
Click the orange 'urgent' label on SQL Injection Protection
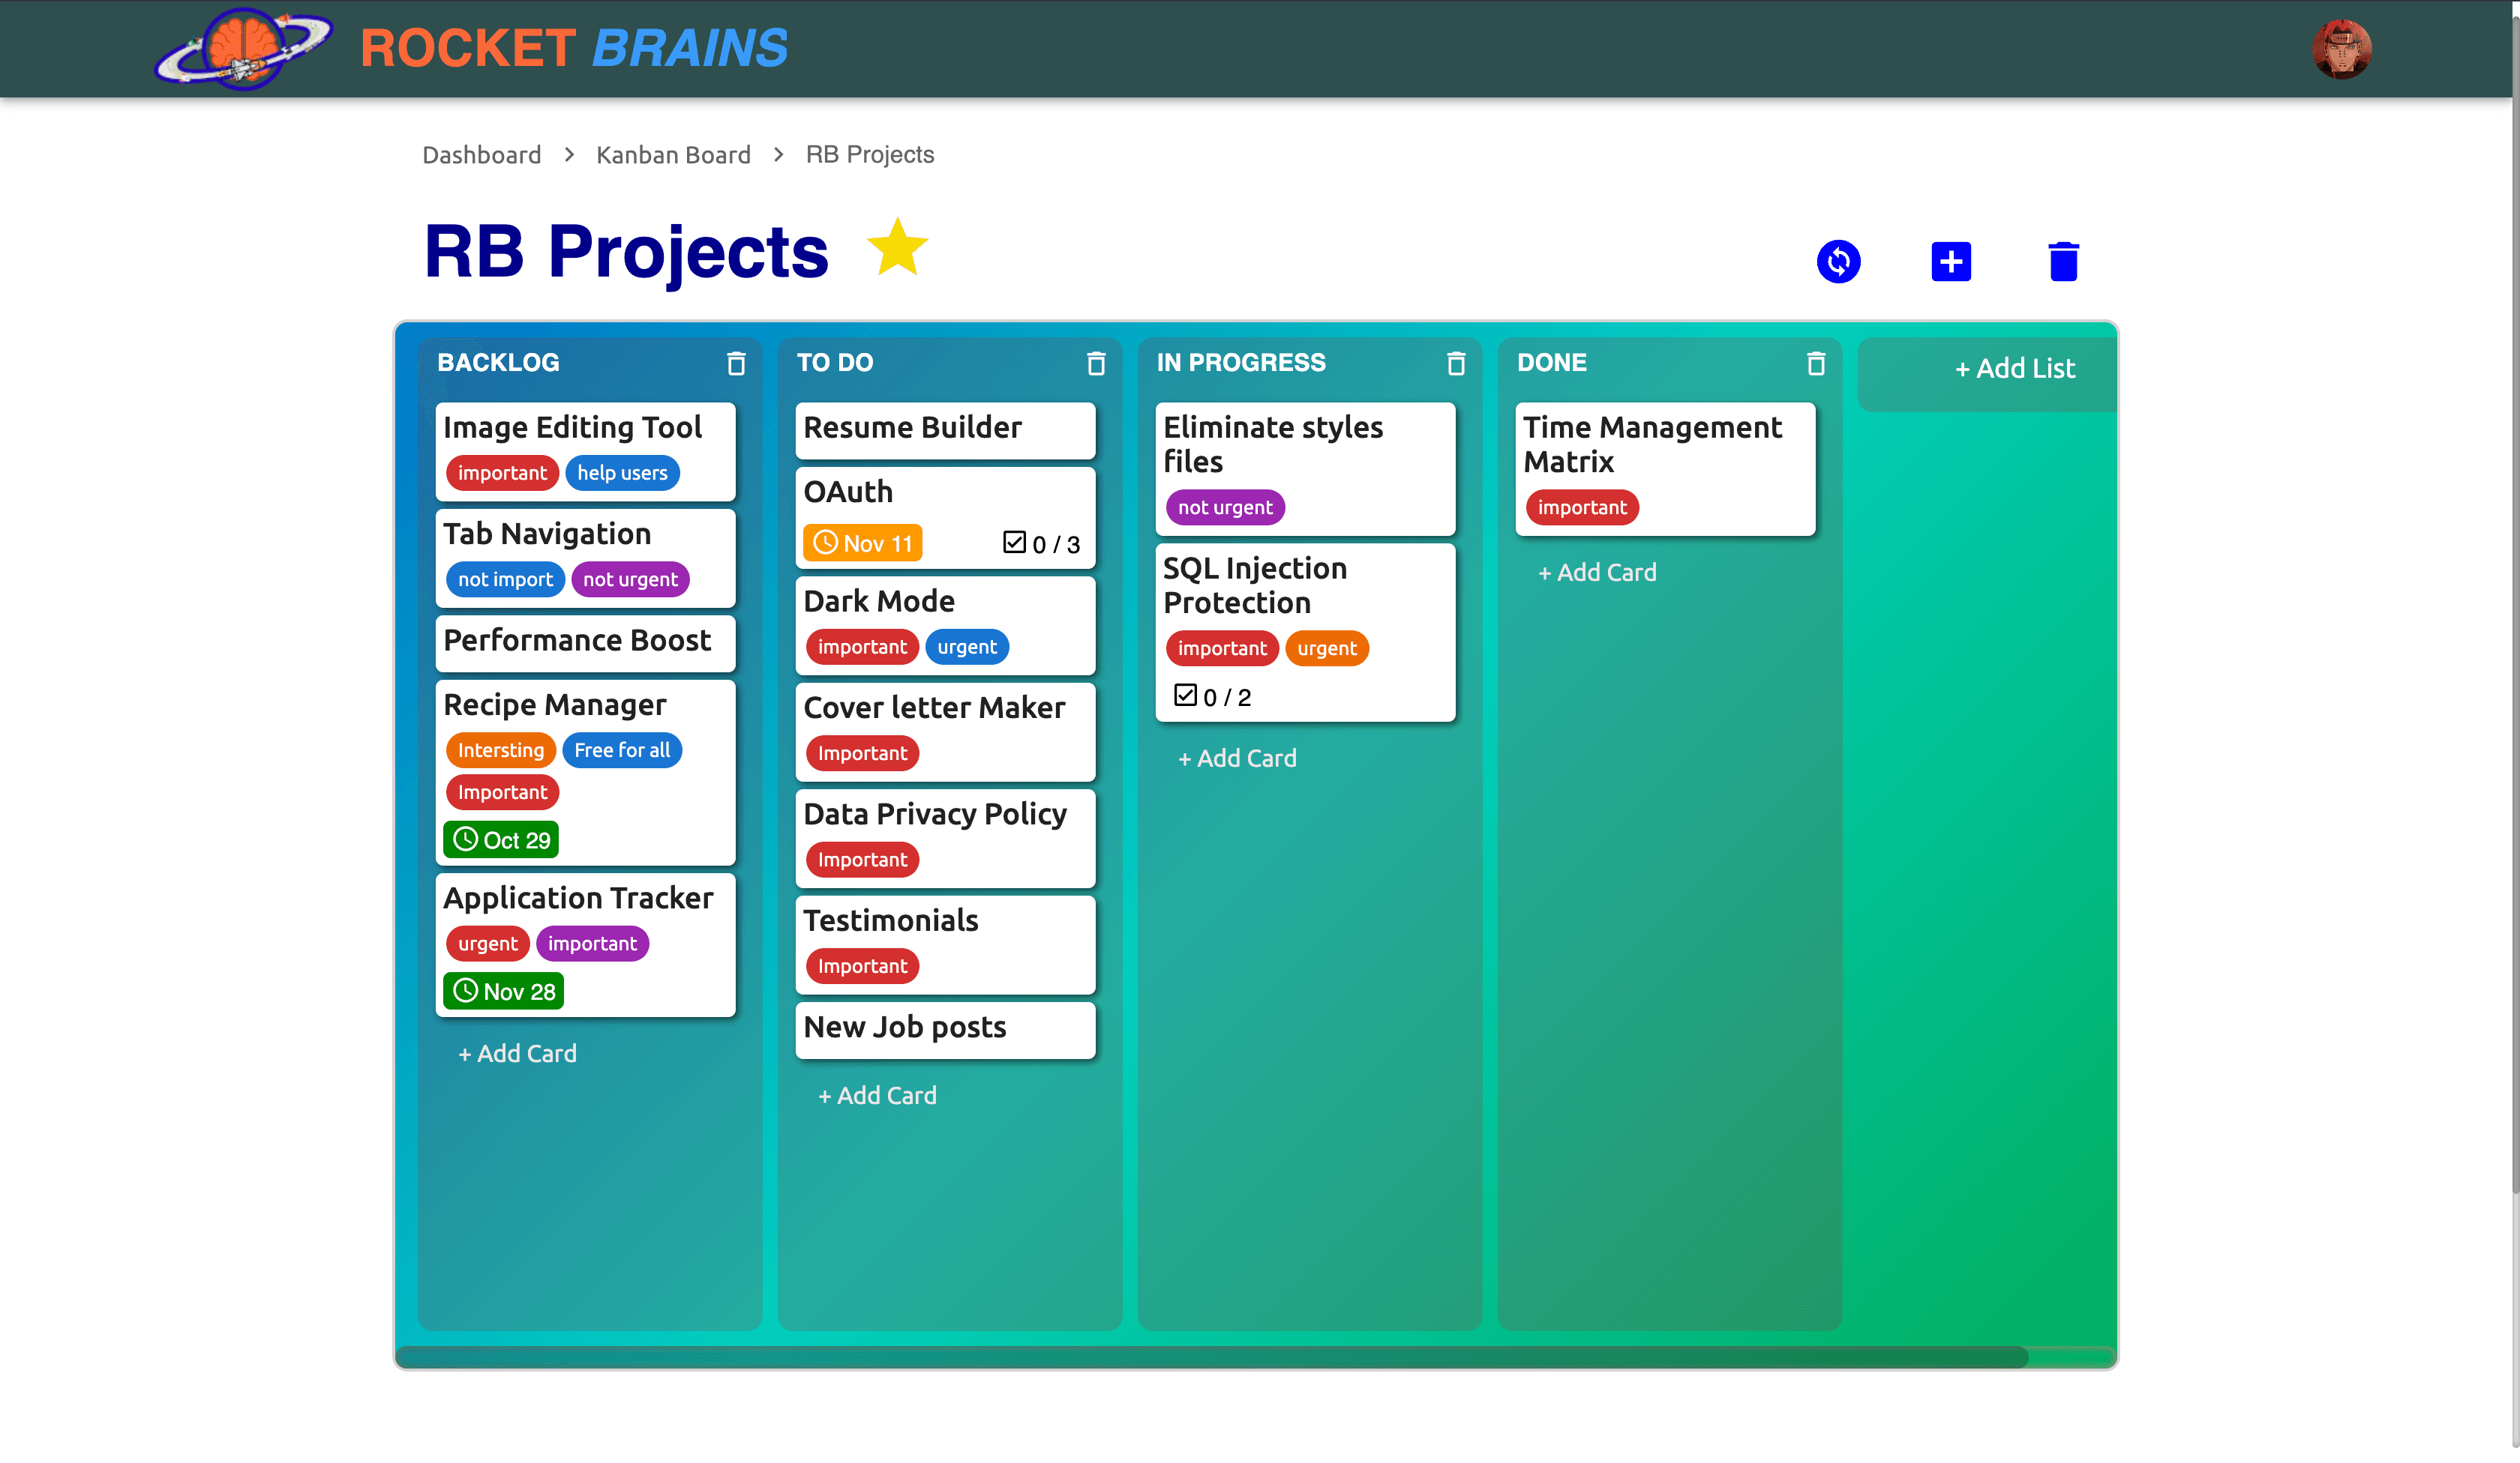point(1327,648)
